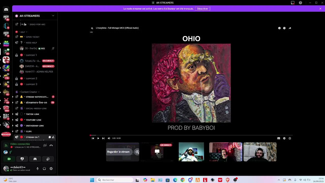325x183 pixels.
Task: Mute your microphone in user panel
Action: (38, 169)
